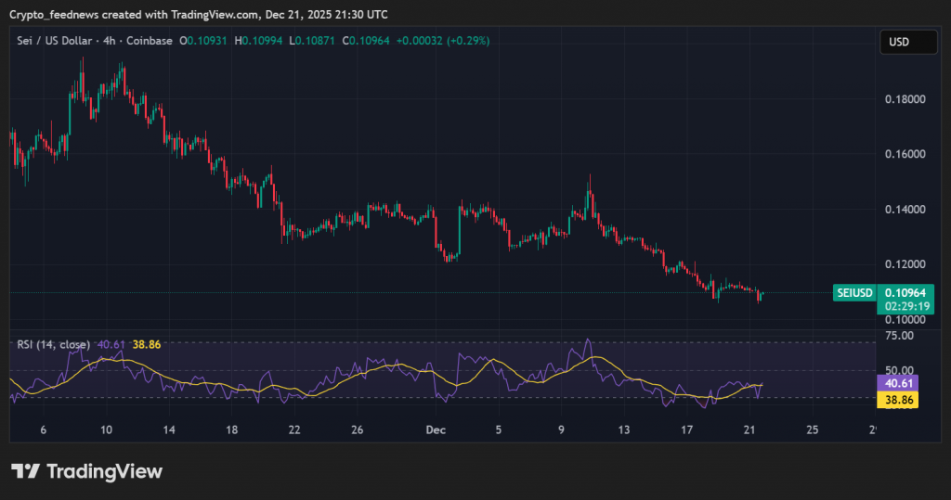This screenshot has width=951, height=500.
Task: Click the purple 40.61 RSI axis tag
Action: point(895,381)
